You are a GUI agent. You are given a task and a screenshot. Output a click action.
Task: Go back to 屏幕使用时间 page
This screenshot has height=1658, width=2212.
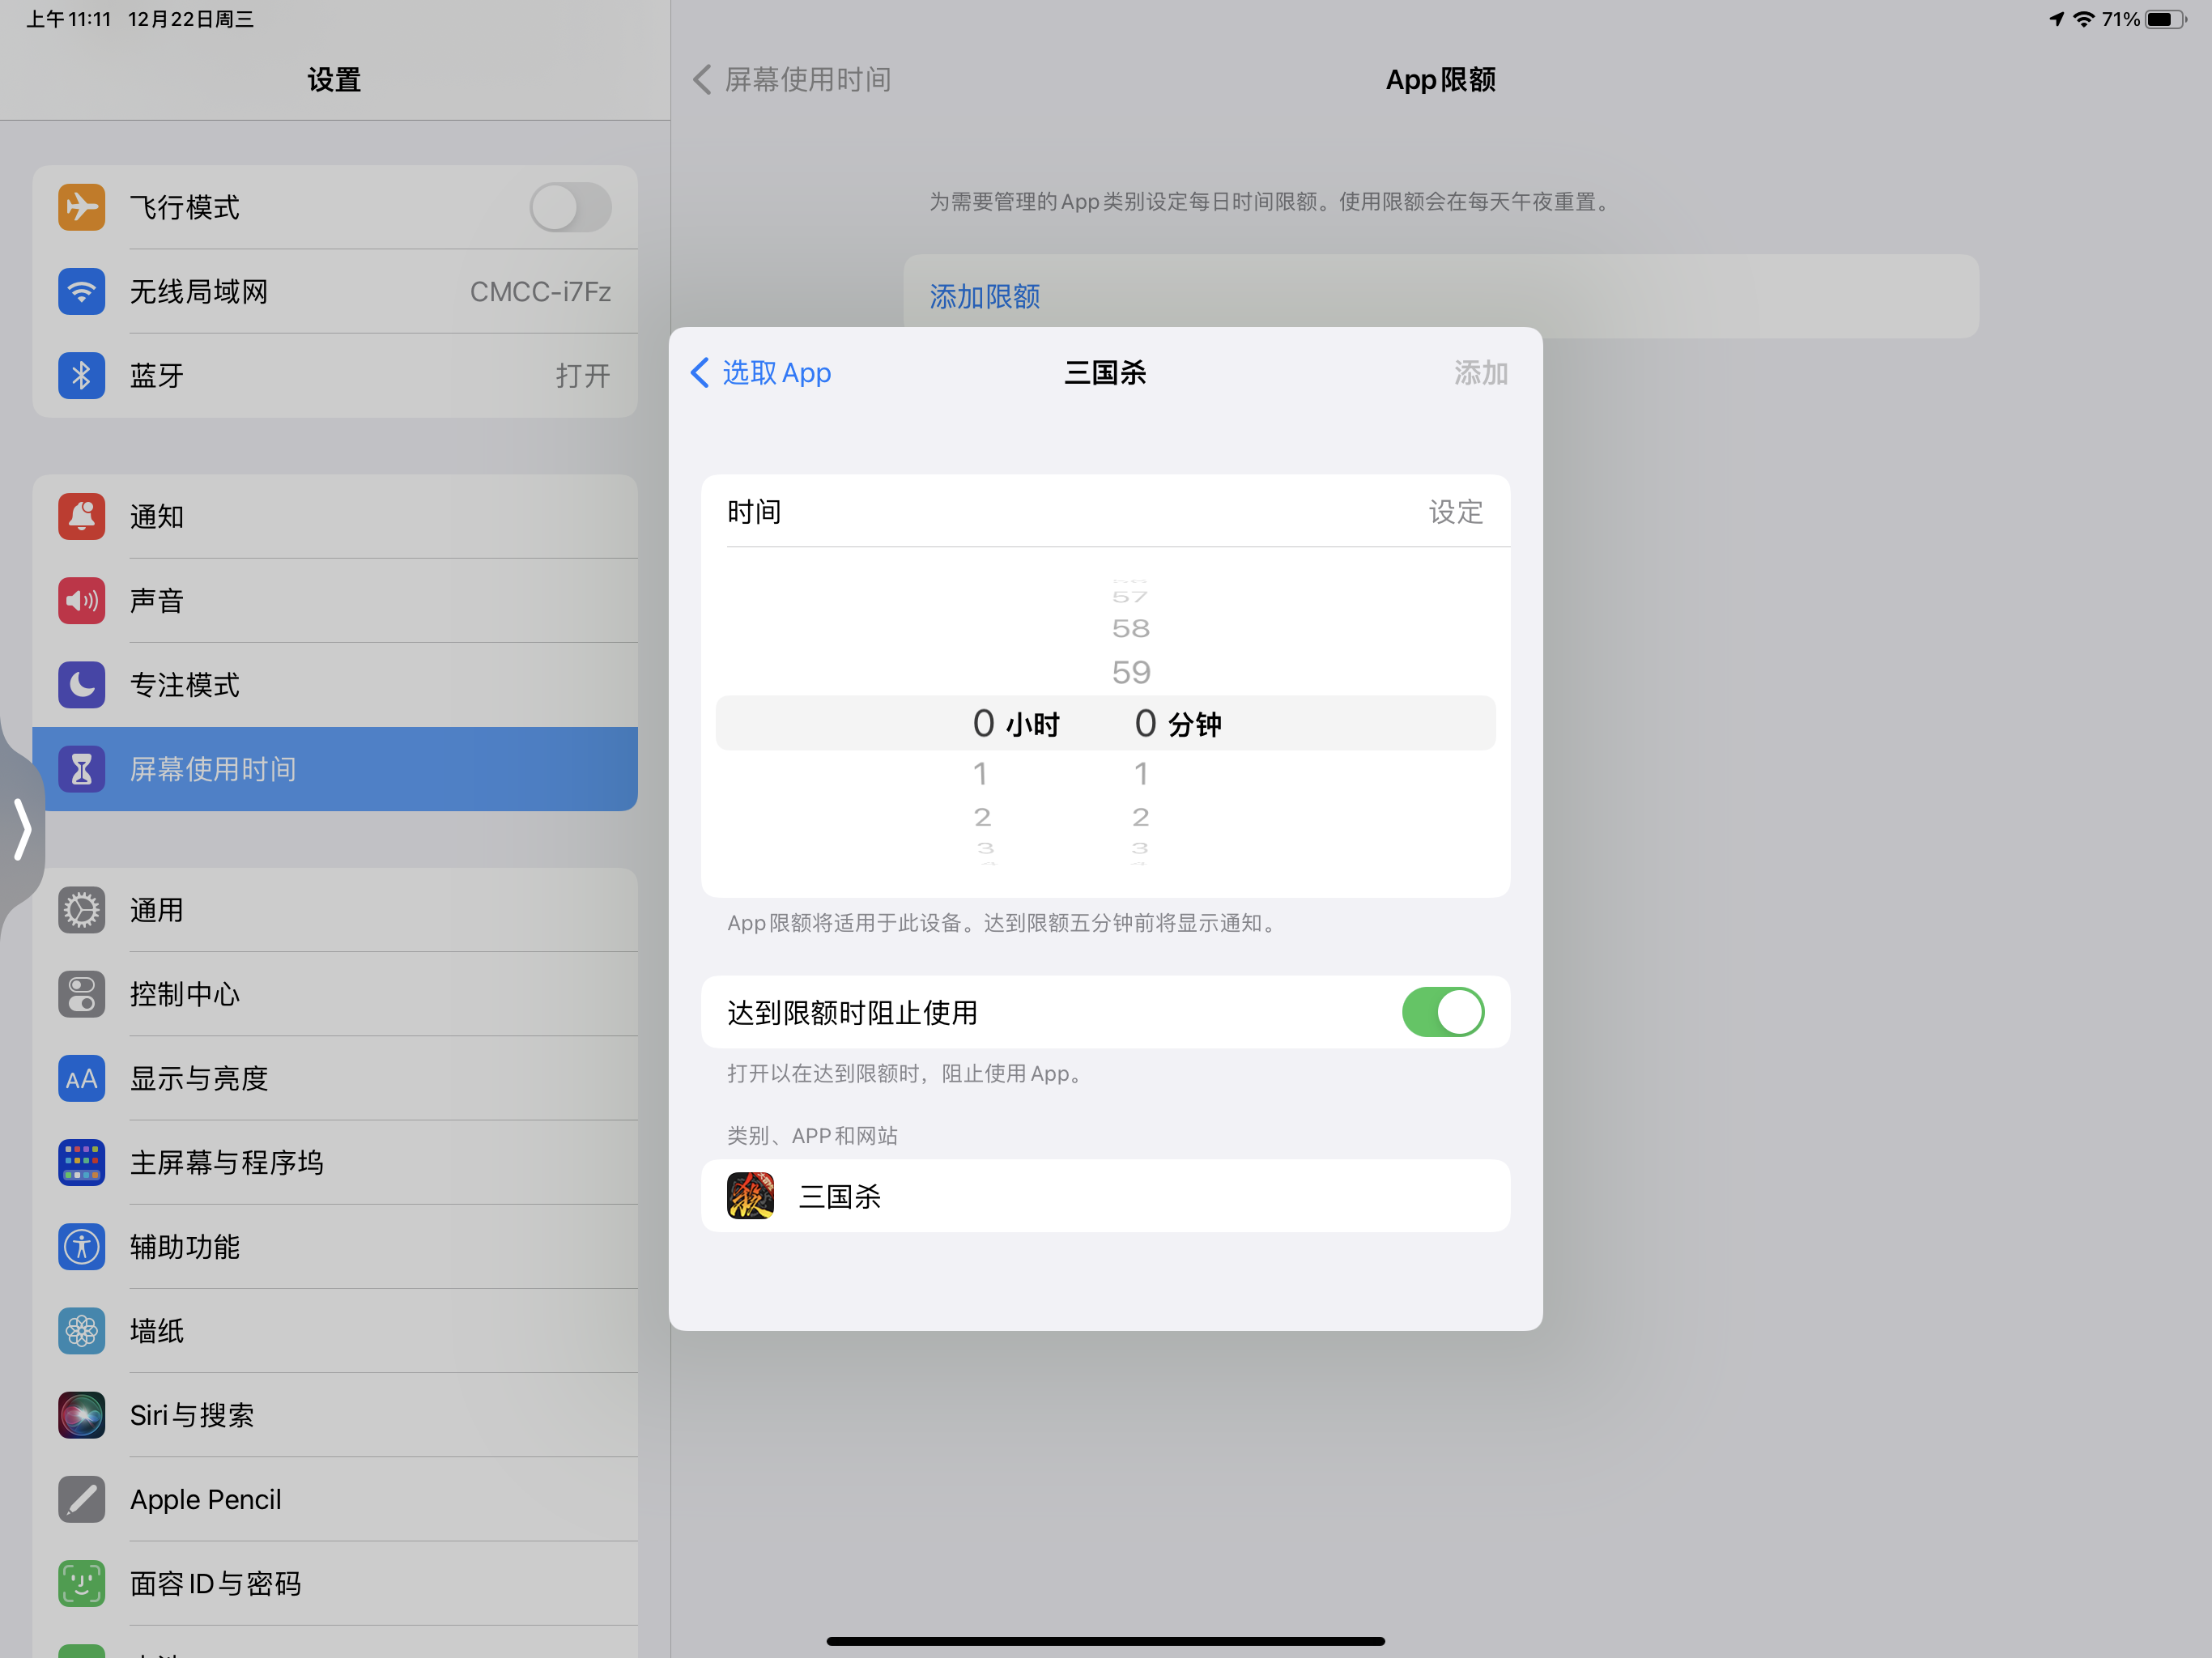click(x=792, y=79)
